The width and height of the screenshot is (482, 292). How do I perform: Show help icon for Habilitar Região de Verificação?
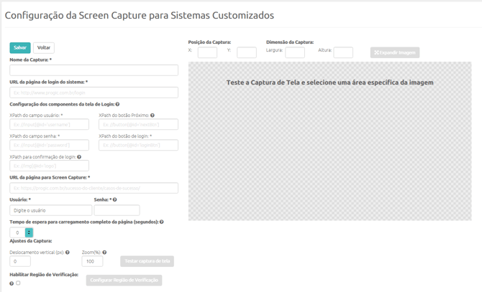click(12, 283)
